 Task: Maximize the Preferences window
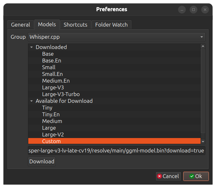194,10
